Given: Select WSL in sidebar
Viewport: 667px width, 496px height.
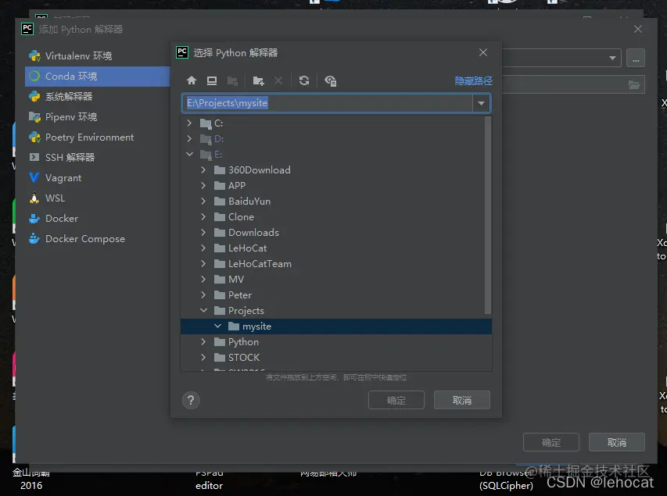Looking at the screenshot, I should (x=98, y=198).
